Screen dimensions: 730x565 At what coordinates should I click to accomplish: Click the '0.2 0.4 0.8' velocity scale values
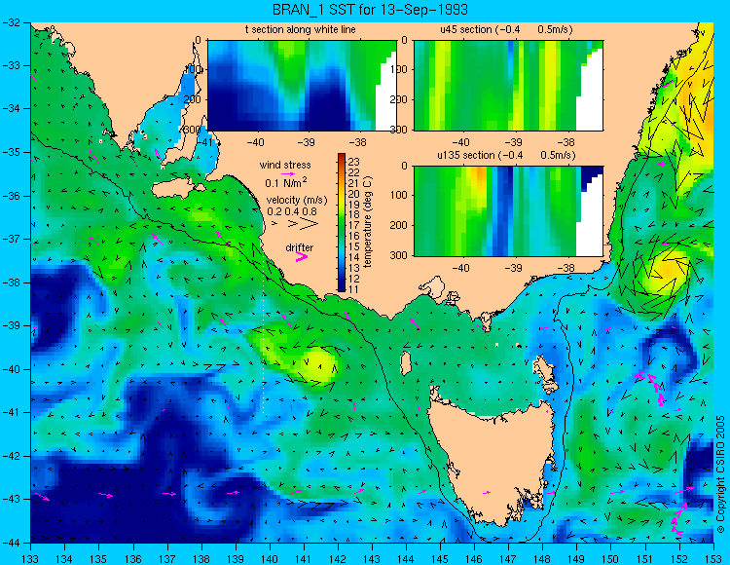click(292, 211)
